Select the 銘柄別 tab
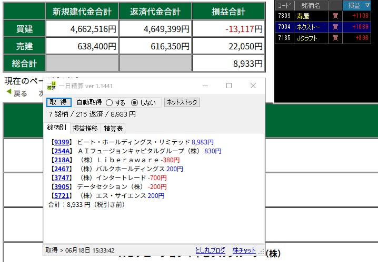Viewport: 378px width, 262px height. coord(56,128)
